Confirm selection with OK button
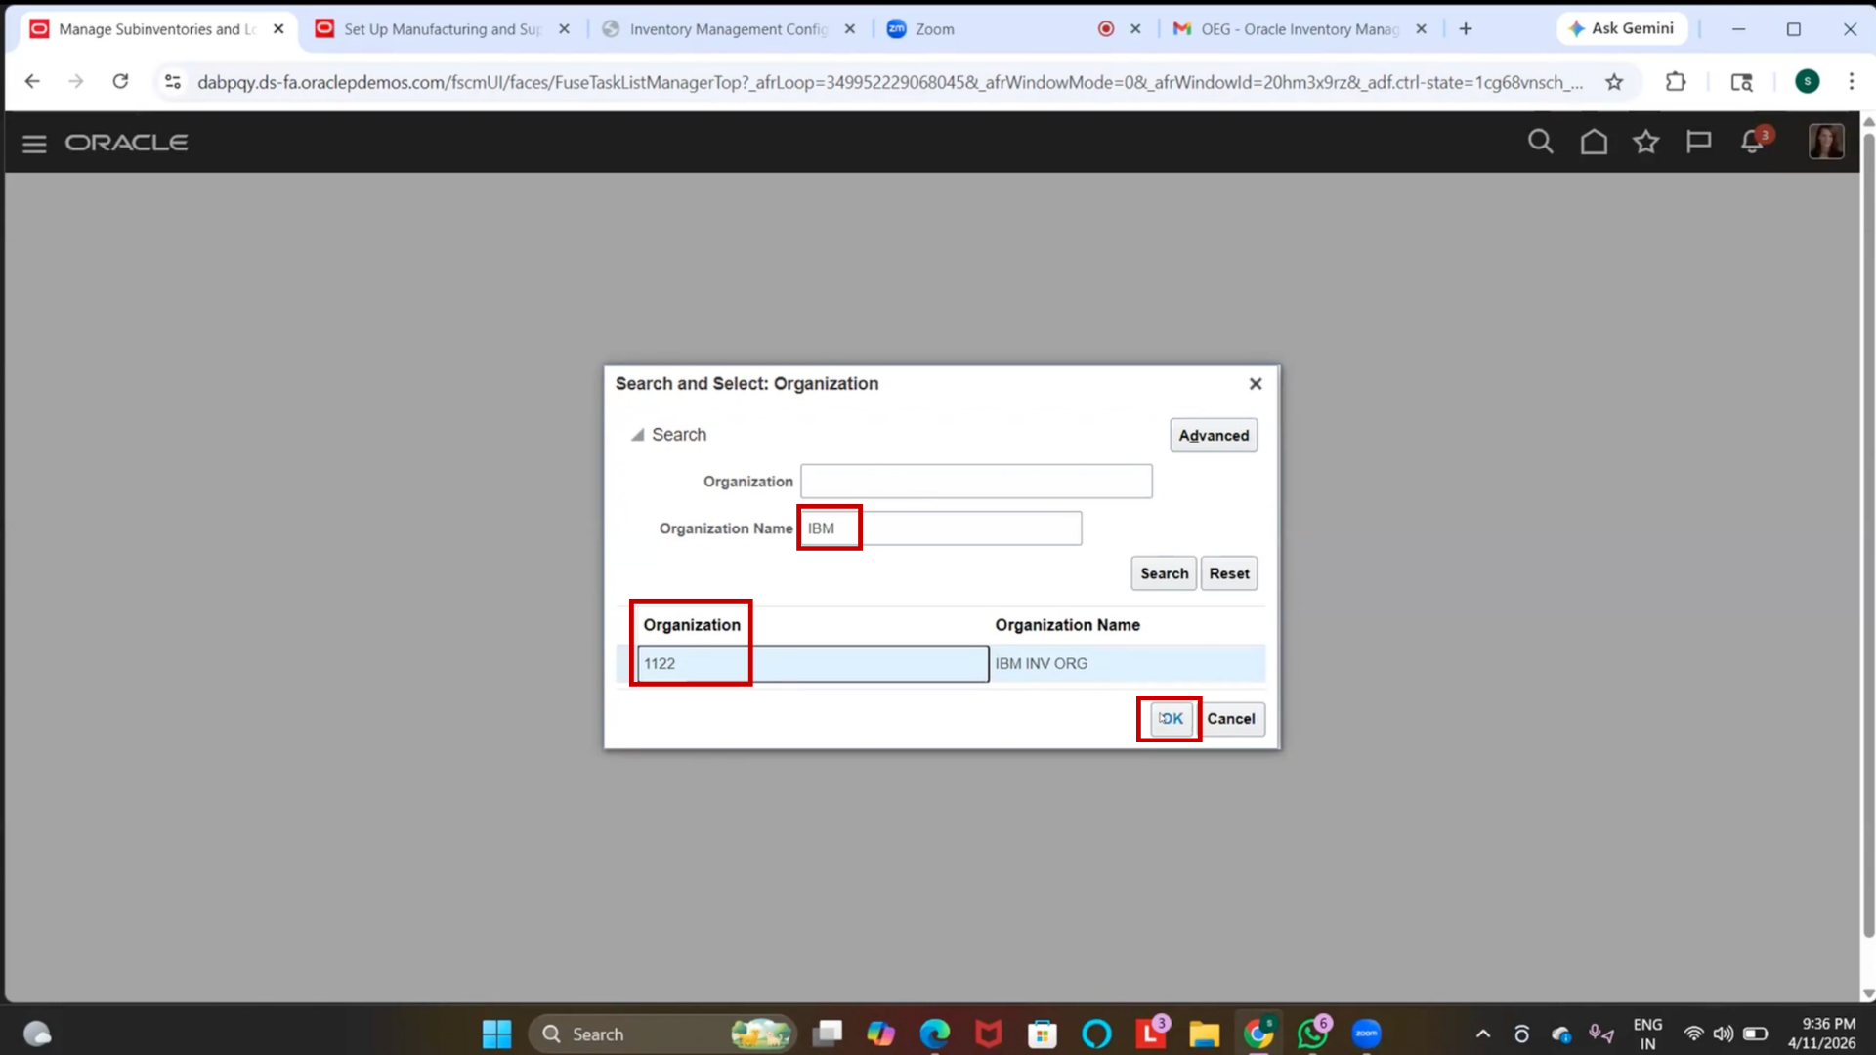The image size is (1876, 1055). [1171, 719]
